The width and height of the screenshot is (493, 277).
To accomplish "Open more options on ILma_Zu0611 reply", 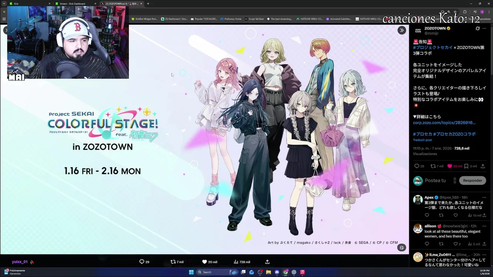I will click(485, 255).
